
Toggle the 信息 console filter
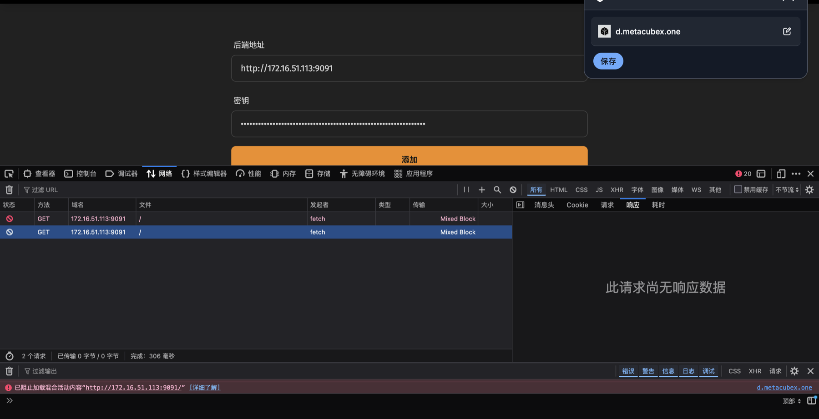point(668,371)
